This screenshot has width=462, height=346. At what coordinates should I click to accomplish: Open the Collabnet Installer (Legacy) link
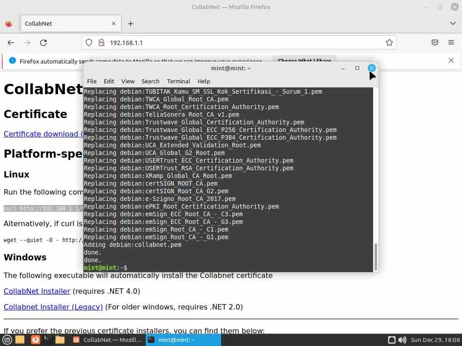53,307
